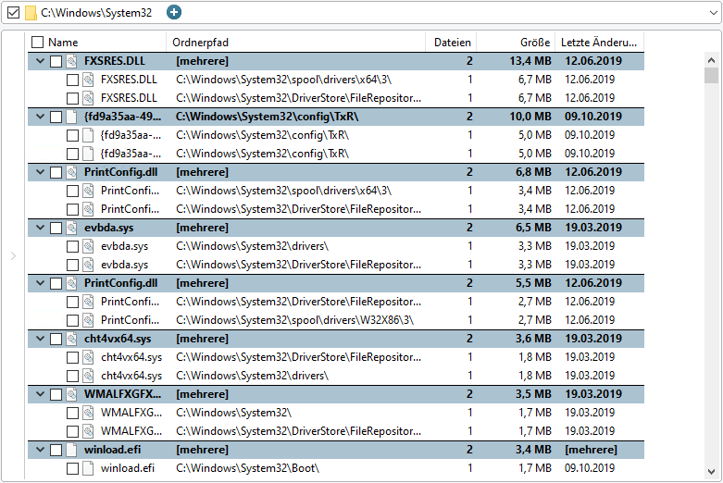This screenshot has height=483, width=723.
Task: Collapse the 6,8 MB PrintConfig.dll group
Action: 40,172
